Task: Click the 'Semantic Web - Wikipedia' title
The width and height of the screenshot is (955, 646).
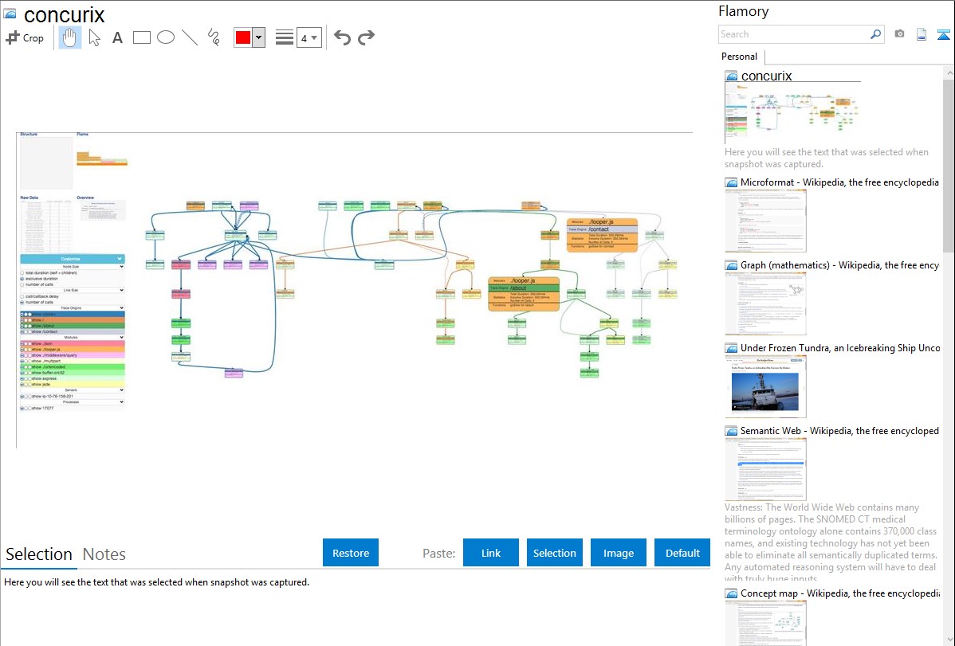Action: 839,431
